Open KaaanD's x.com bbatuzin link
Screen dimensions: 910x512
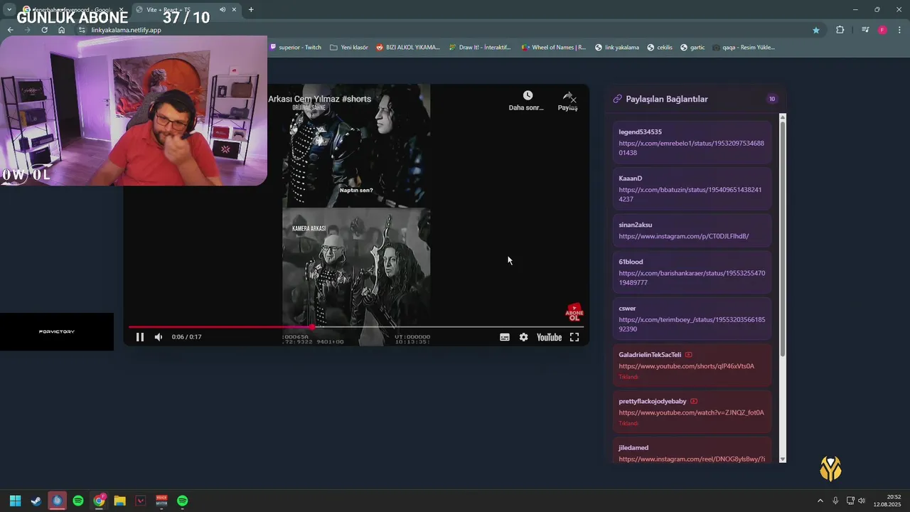click(x=690, y=194)
